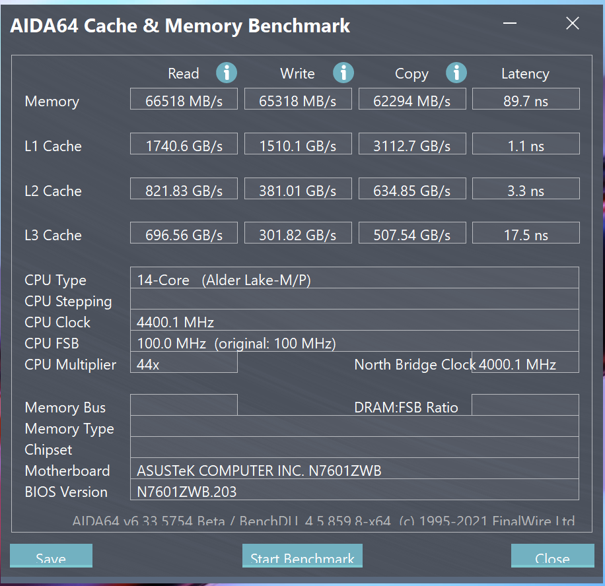Select the North Bridge Clock value field
The width and height of the screenshot is (605, 586).
525,362
